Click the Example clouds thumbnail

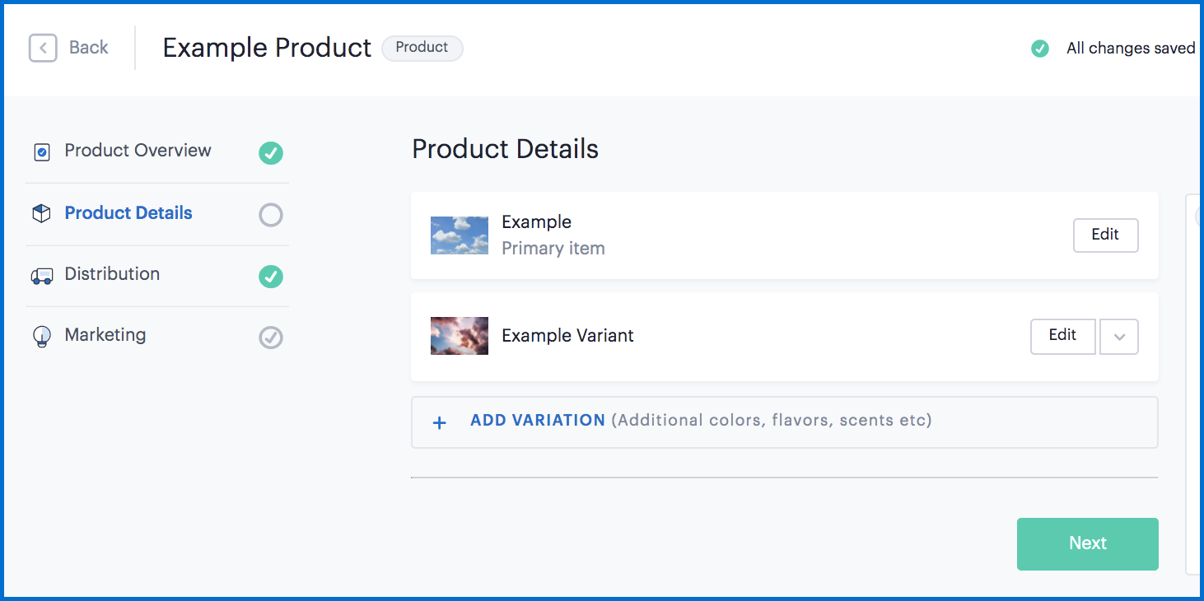coord(460,235)
